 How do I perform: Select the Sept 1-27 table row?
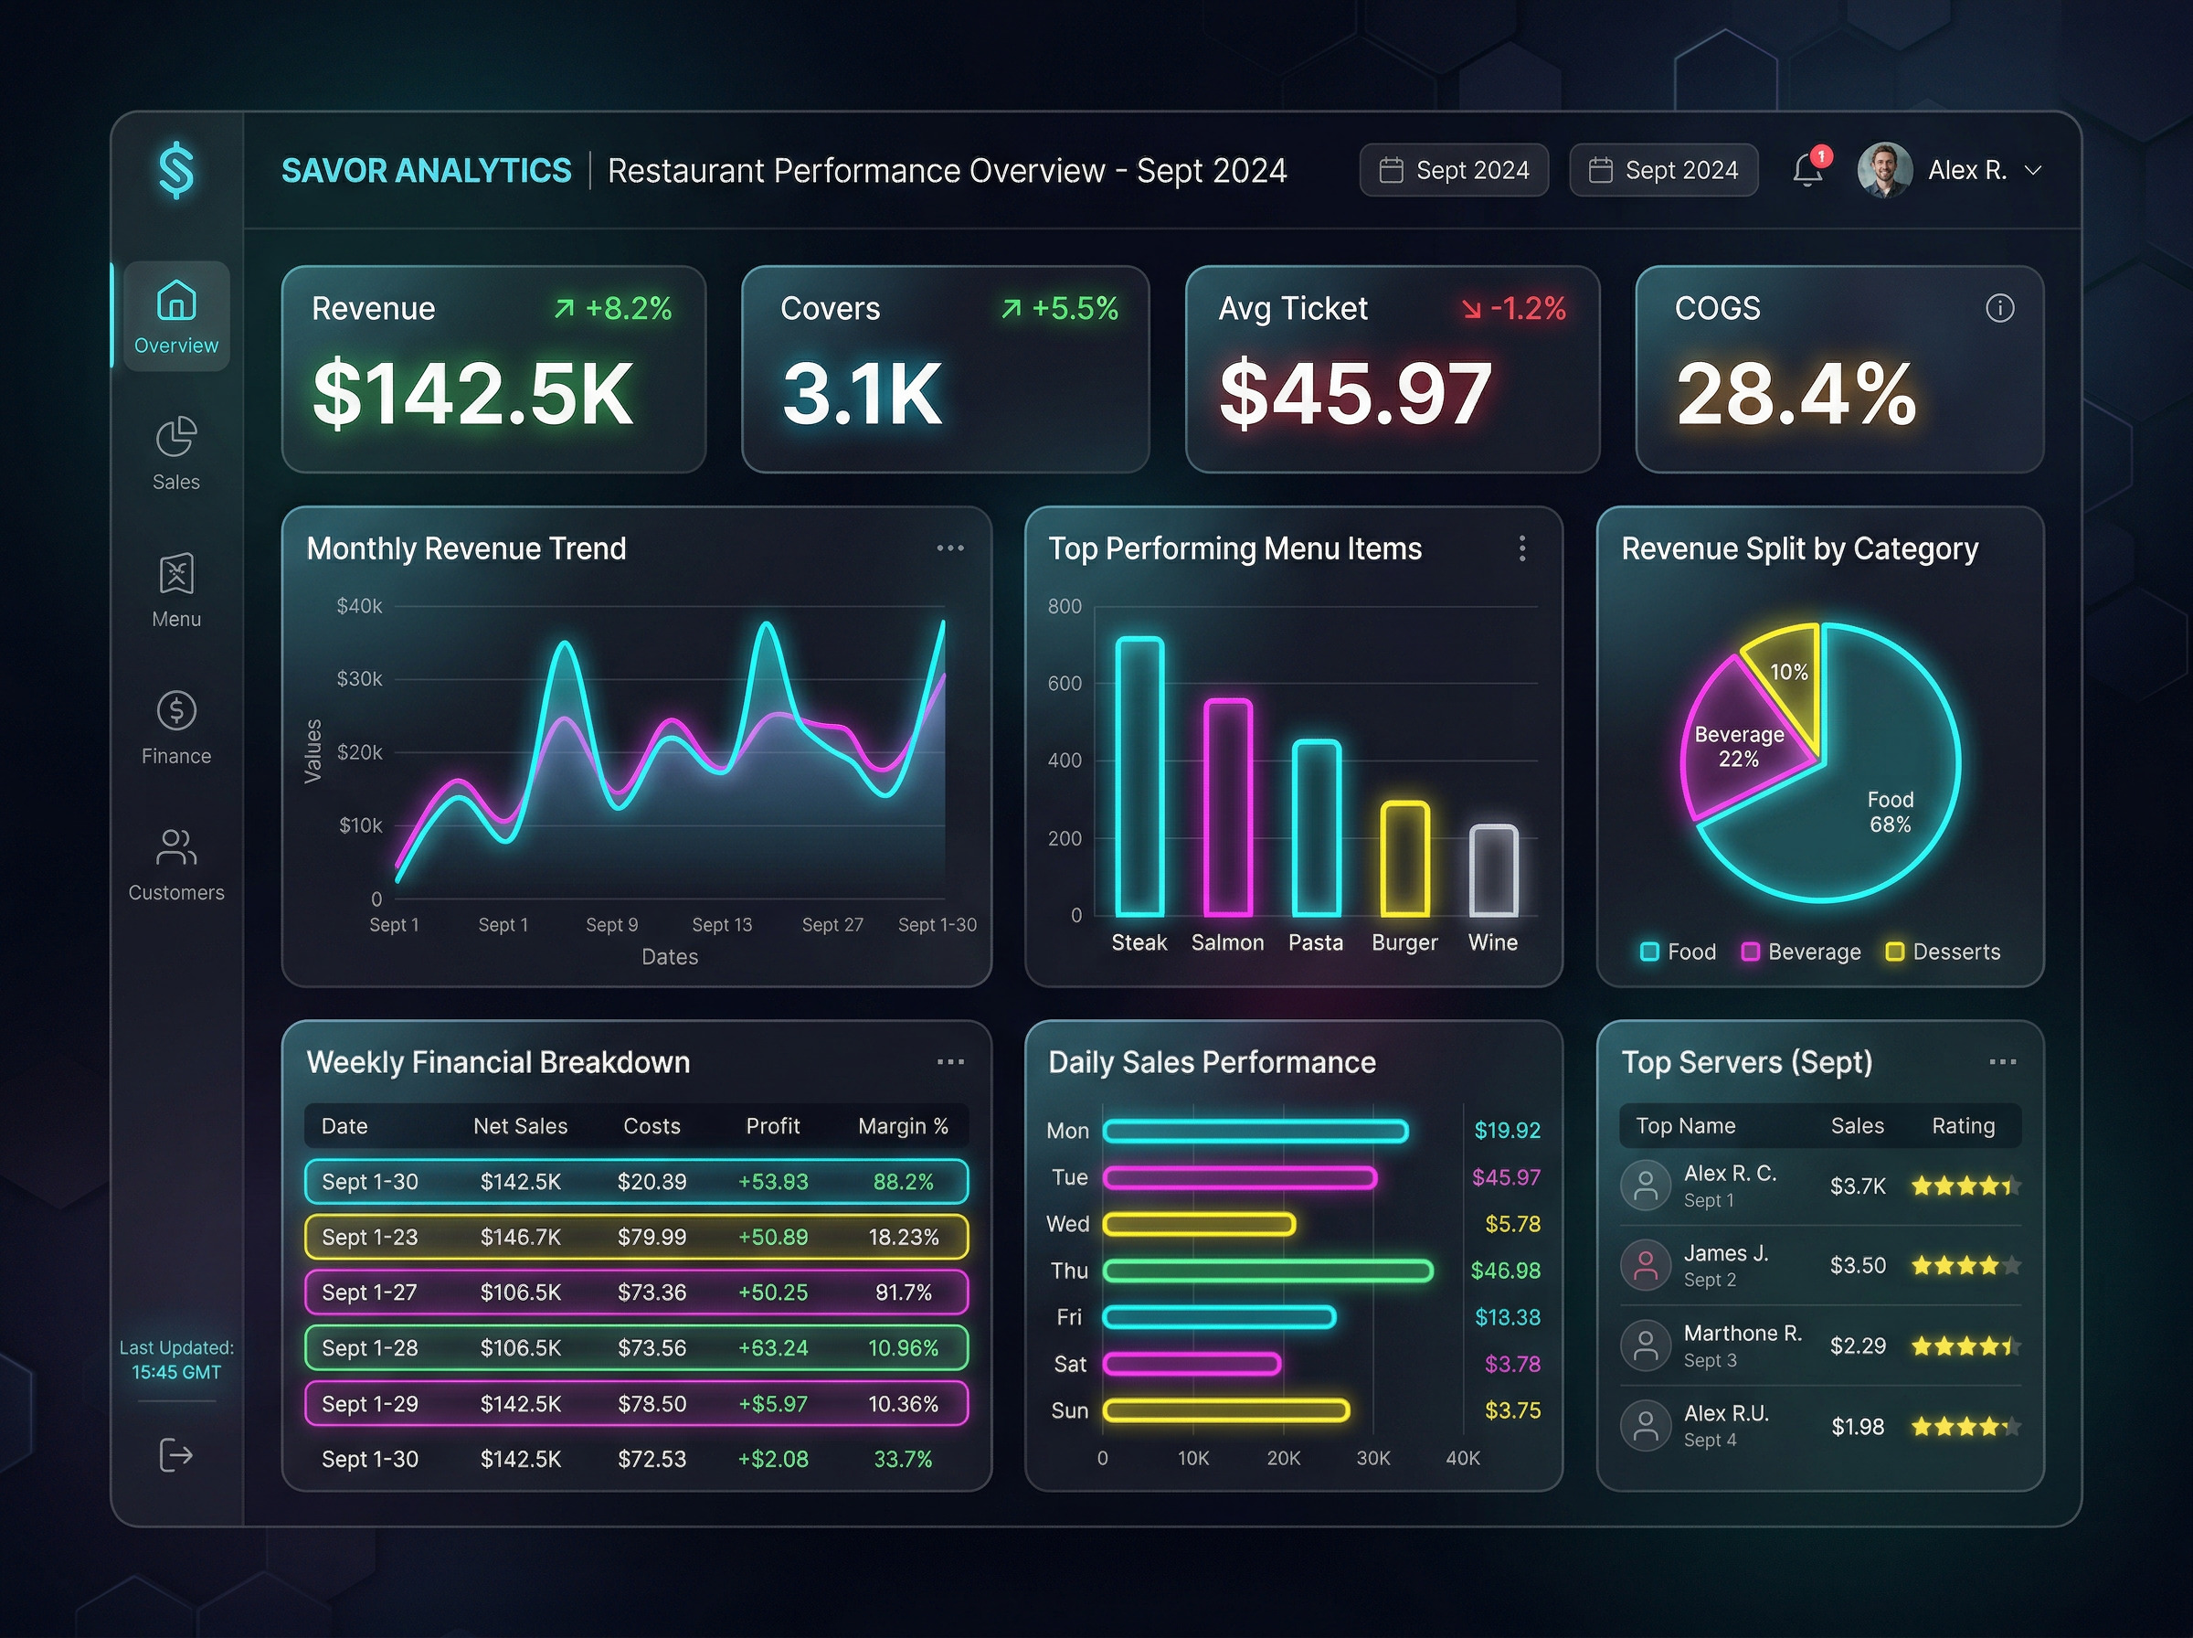[636, 1293]
